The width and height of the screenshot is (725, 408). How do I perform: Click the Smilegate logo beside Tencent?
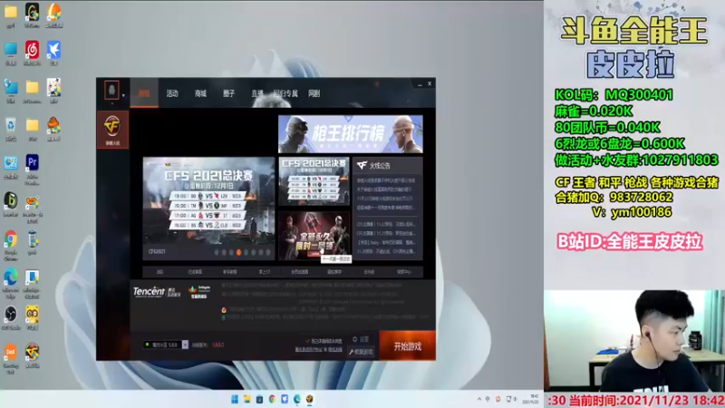click(199, 291)
